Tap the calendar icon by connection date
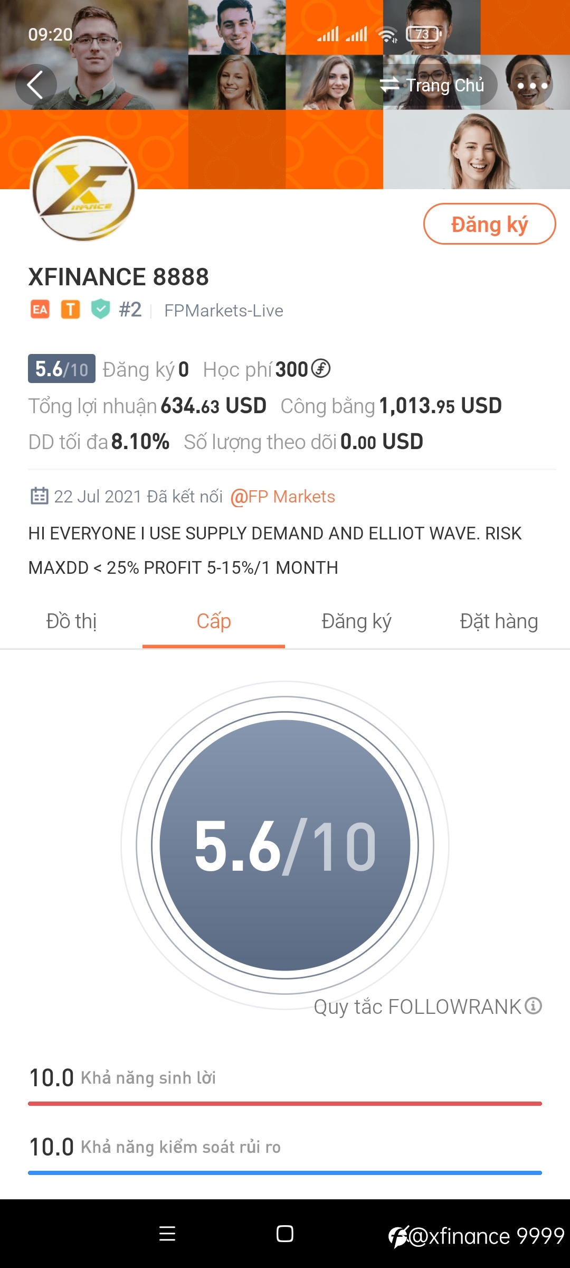Viewport: 570px width, 1268px height. [x=40, y=496]
